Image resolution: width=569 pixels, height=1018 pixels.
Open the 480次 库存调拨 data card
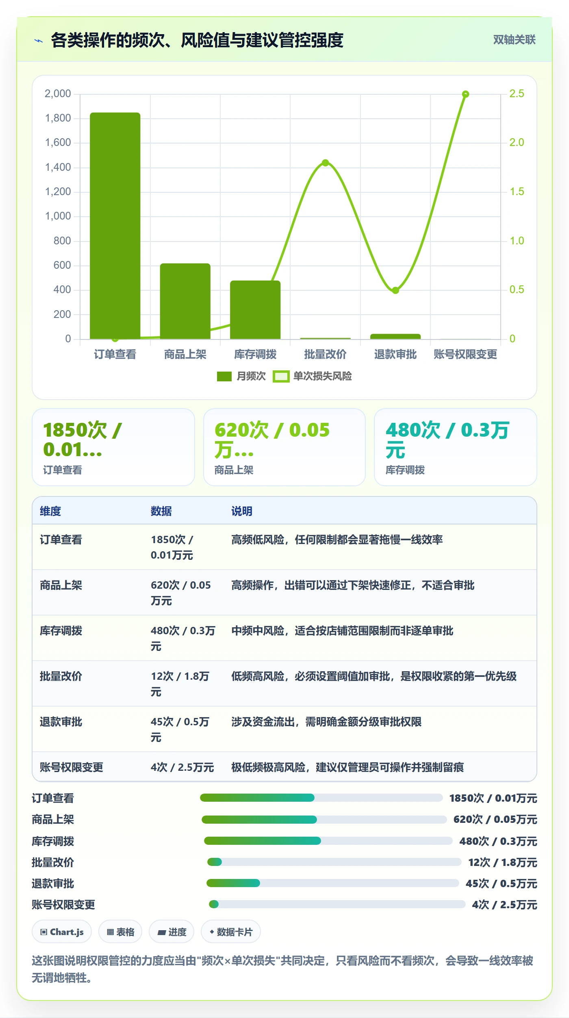(x=456, y=447)
